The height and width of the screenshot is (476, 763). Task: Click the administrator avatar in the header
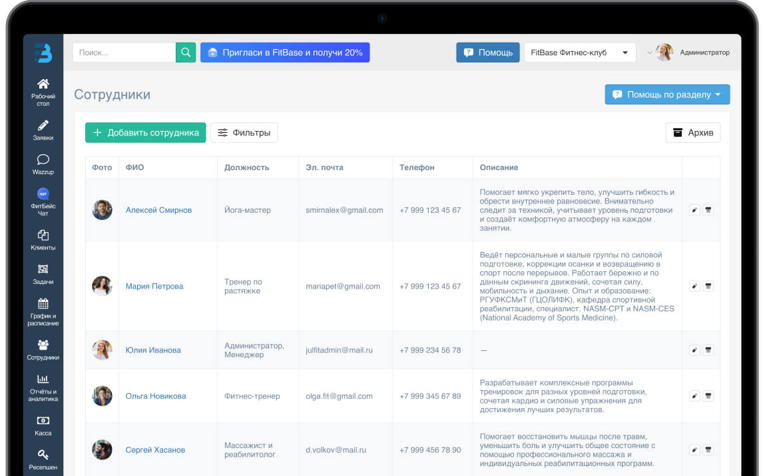(664, 53)
